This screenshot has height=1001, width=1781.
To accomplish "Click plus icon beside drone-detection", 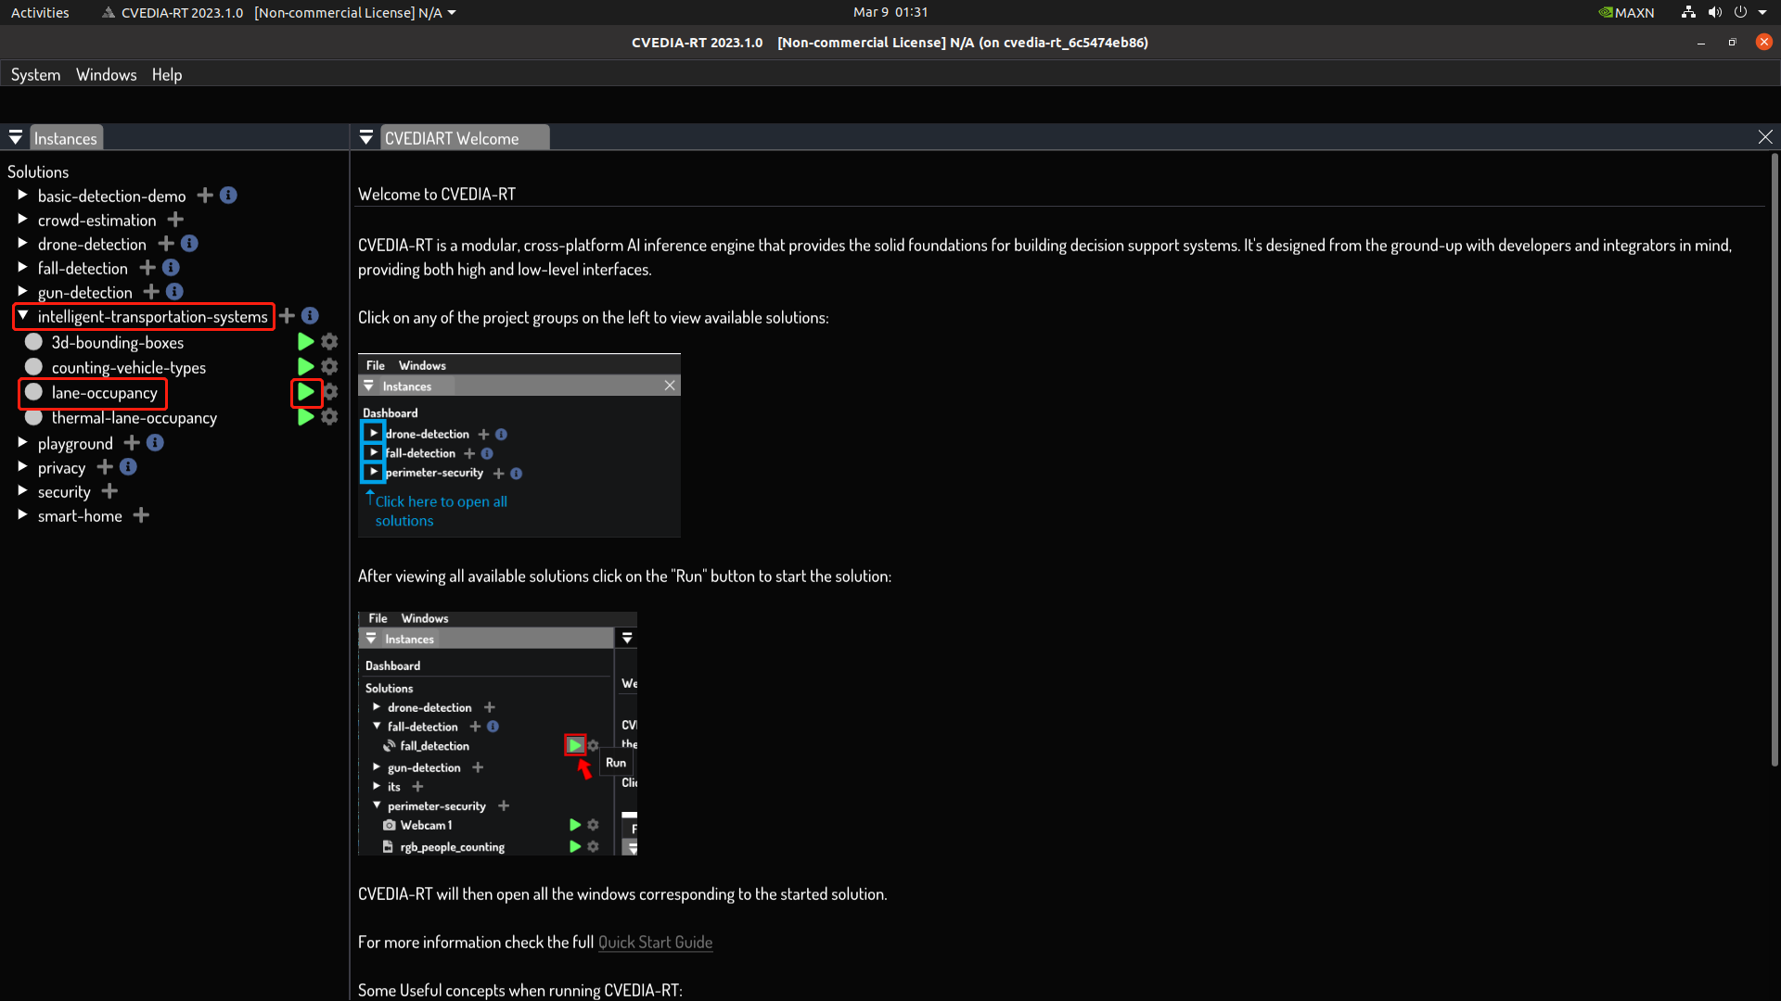I will [166, 244].
